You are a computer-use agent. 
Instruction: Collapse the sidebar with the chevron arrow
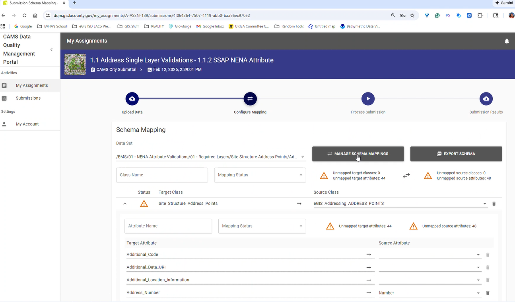click(51, 49)
